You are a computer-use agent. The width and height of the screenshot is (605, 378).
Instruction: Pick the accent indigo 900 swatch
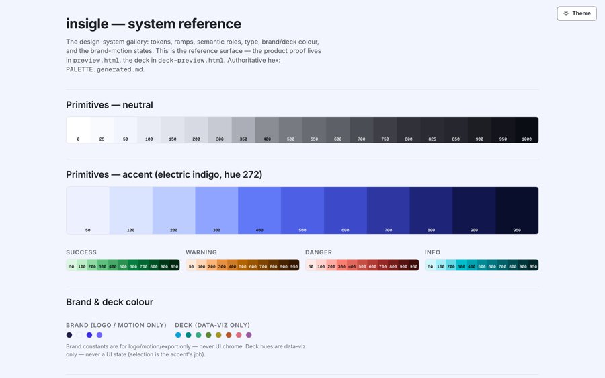pos(474,211)
